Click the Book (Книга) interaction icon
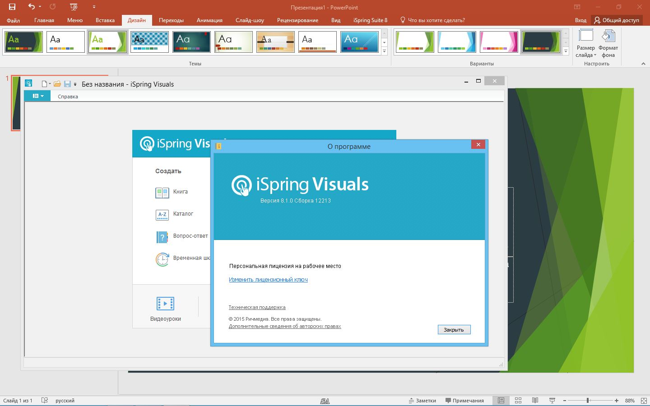This screenshot has height=406, width=650. [x=162, y=193]
